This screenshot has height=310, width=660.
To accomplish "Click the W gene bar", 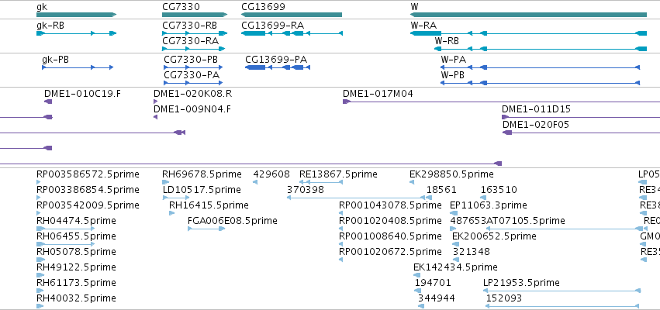I will point(528,15).
